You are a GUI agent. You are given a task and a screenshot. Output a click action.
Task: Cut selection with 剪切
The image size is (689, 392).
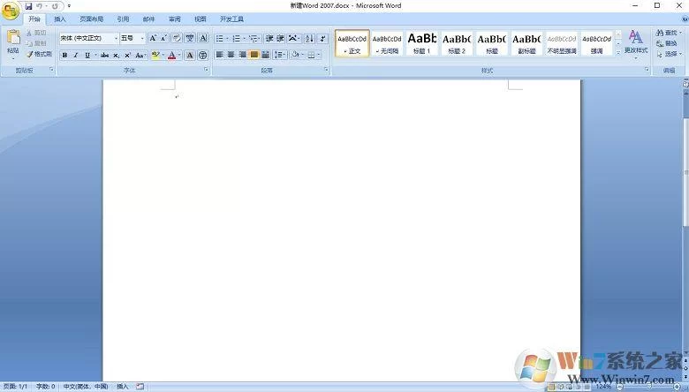click(x=36, y=33)
